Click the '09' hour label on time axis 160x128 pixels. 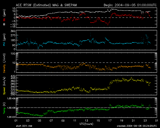click(63, 120)
